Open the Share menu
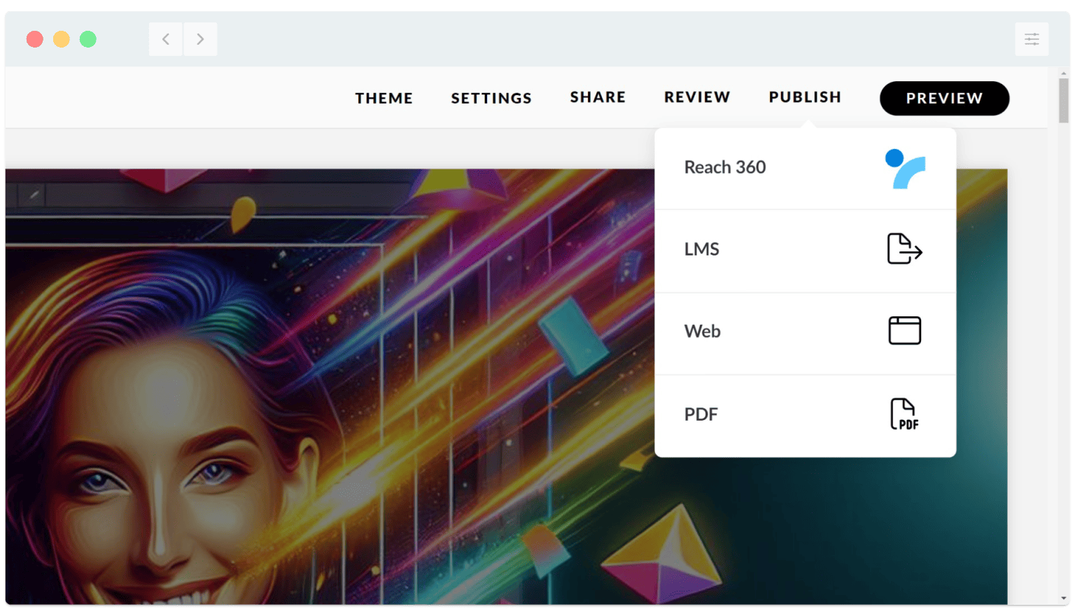The width and height of the screenshot is (1075, 616). click(x=598, y=97)
